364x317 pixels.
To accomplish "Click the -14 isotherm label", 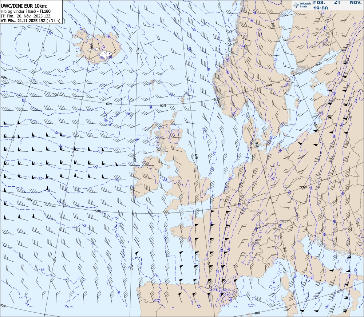I will [27, 304].
